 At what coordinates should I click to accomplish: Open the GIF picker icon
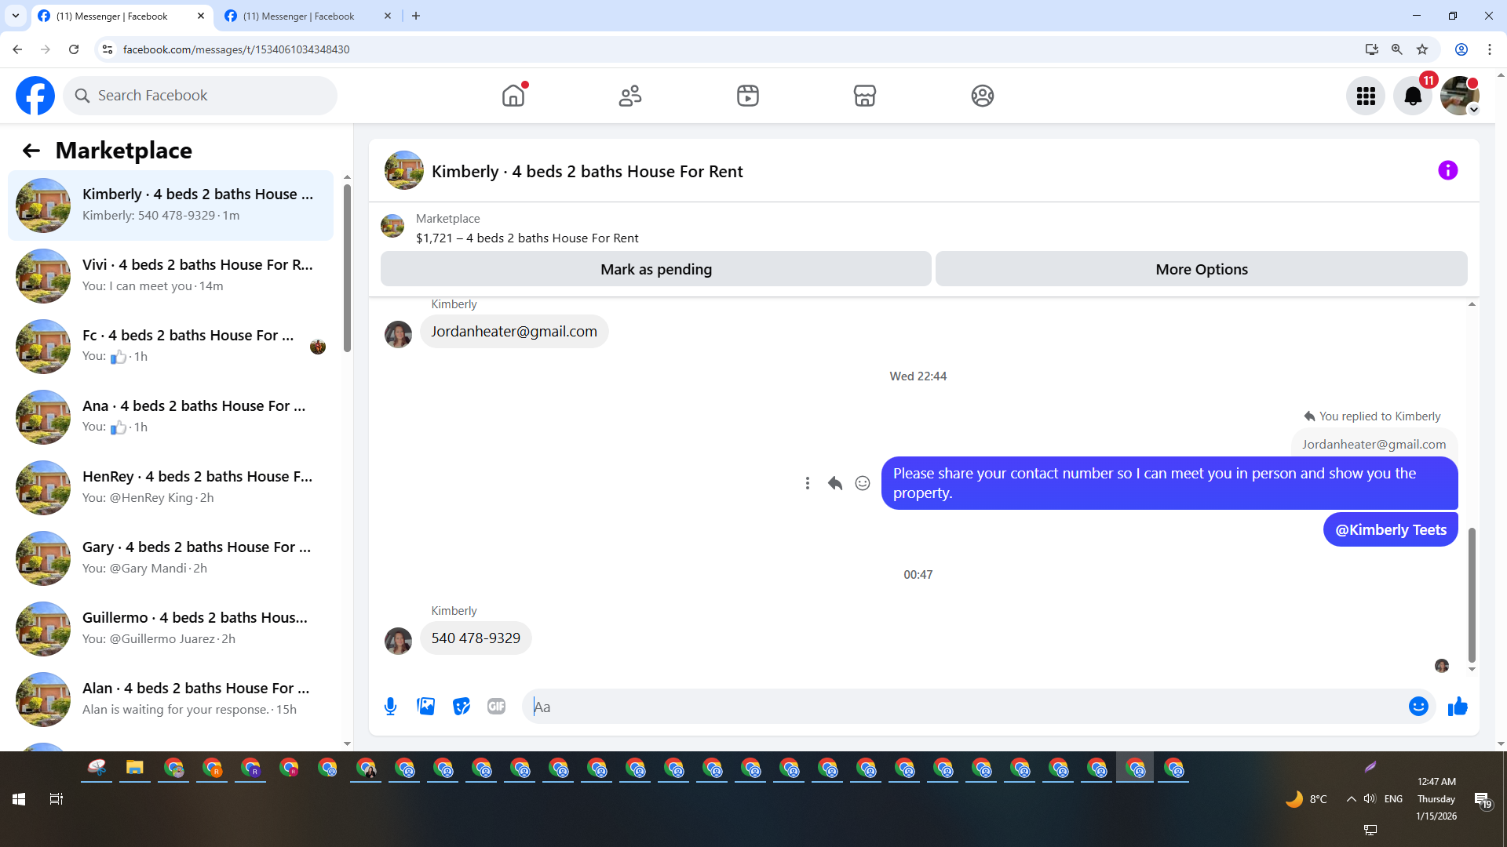coord(496,707)
